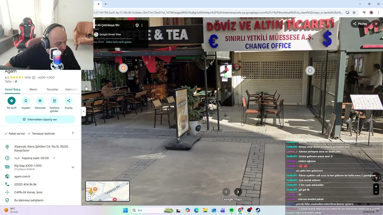Viewport: 383px width, 215px height.
Task: Click the restaurant place marker in Street View
Action: click(310, 70)
